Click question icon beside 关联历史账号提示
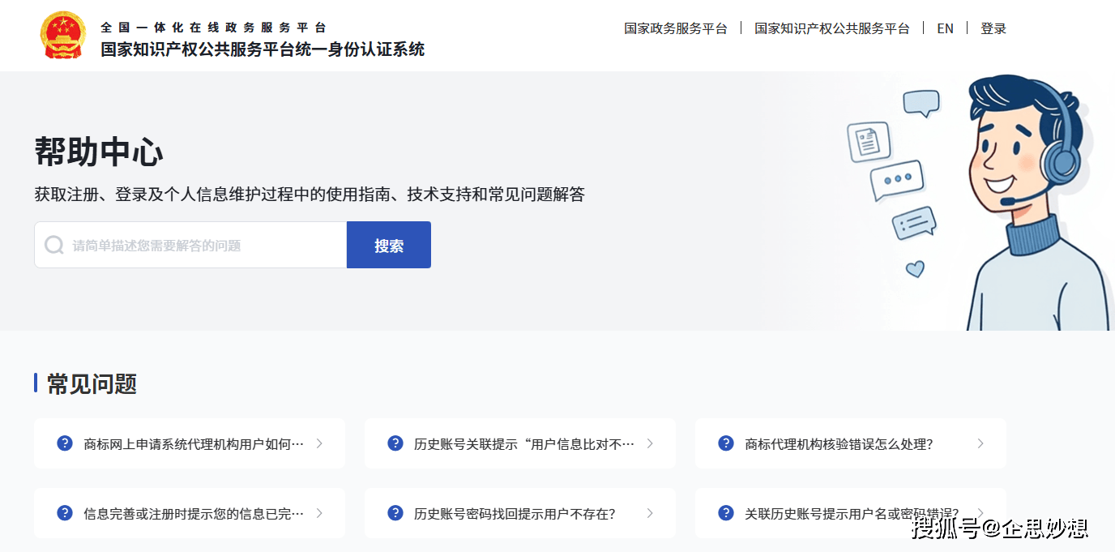The height and width of the screenshot is (552, 1115). coord(726,513)
